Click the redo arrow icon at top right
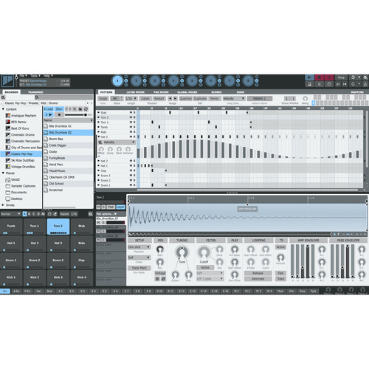Viewport: 369px width, 369px height. [353, 84]
